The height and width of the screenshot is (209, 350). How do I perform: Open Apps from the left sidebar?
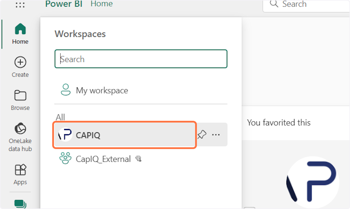[x=20, y=175]
